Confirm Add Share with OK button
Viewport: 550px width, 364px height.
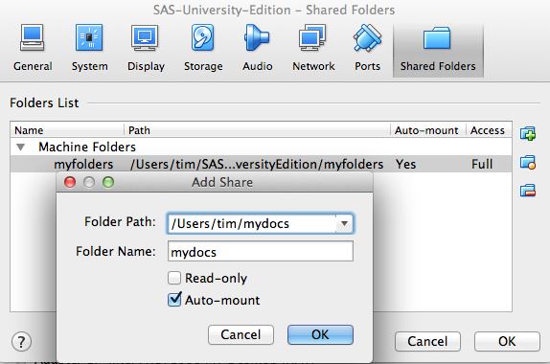[320, 334]
